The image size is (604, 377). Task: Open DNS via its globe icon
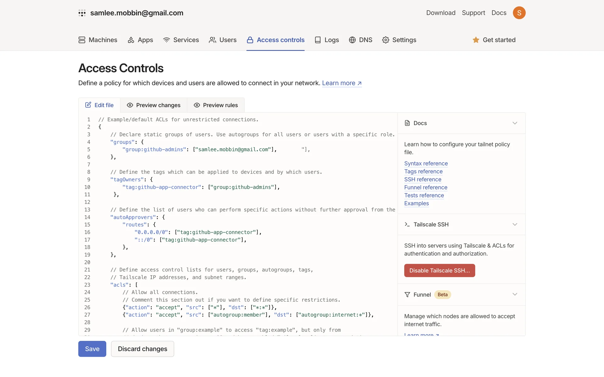[x=352, y=40]
